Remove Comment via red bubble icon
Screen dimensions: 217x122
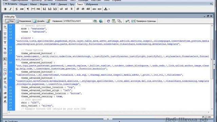5,74
